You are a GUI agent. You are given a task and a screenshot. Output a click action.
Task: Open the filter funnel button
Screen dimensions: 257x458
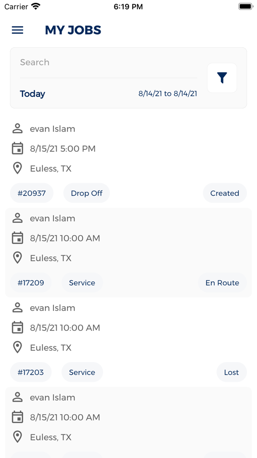click(x=222, y=78)
